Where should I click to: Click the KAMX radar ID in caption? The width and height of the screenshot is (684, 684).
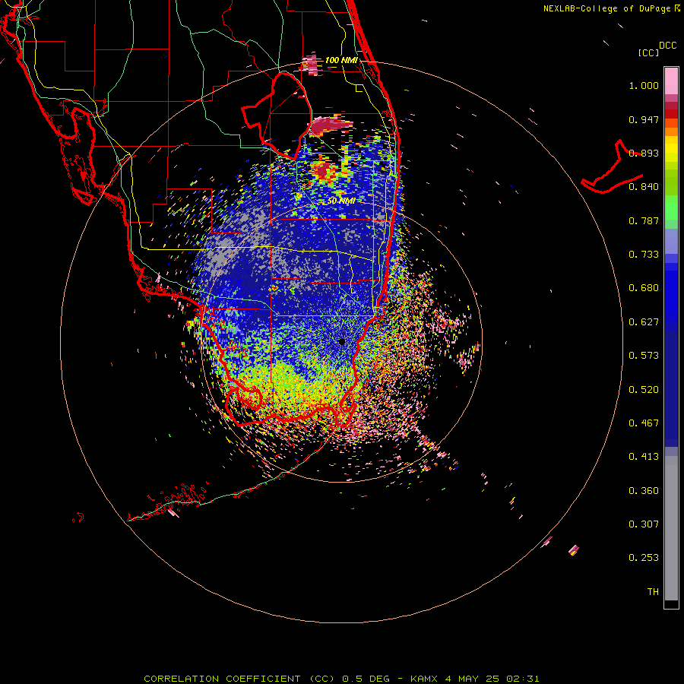click(x=425, y=679)
